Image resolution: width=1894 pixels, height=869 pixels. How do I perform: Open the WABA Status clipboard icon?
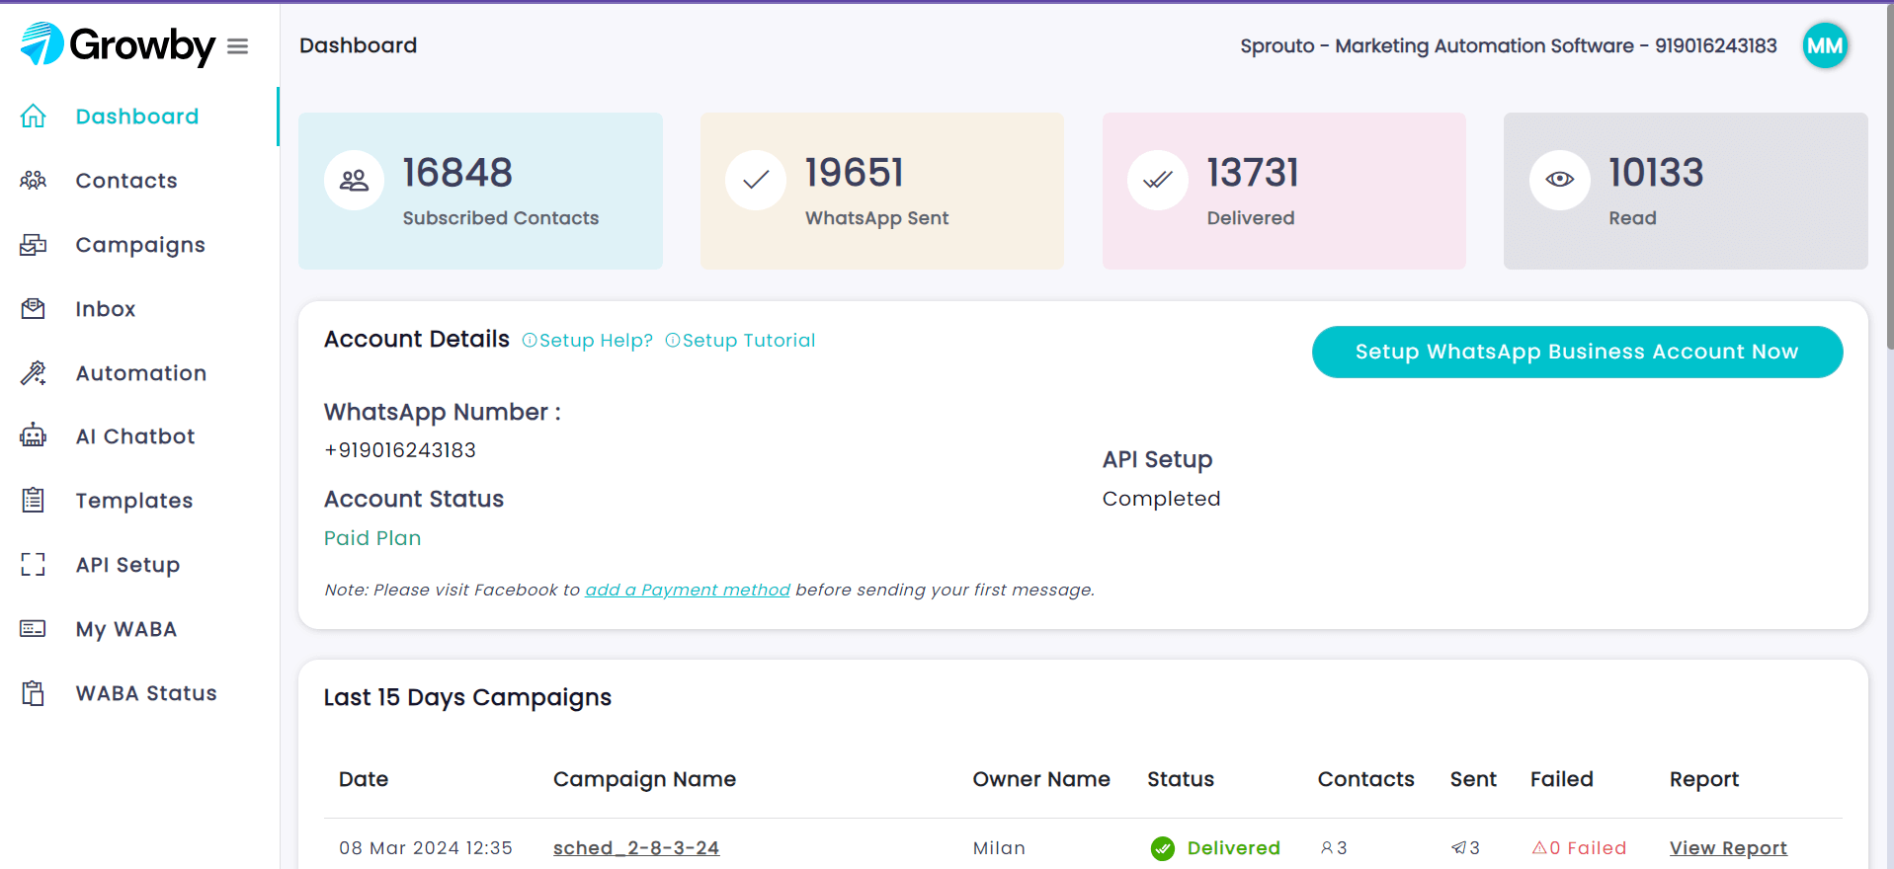tap(34, 693)
